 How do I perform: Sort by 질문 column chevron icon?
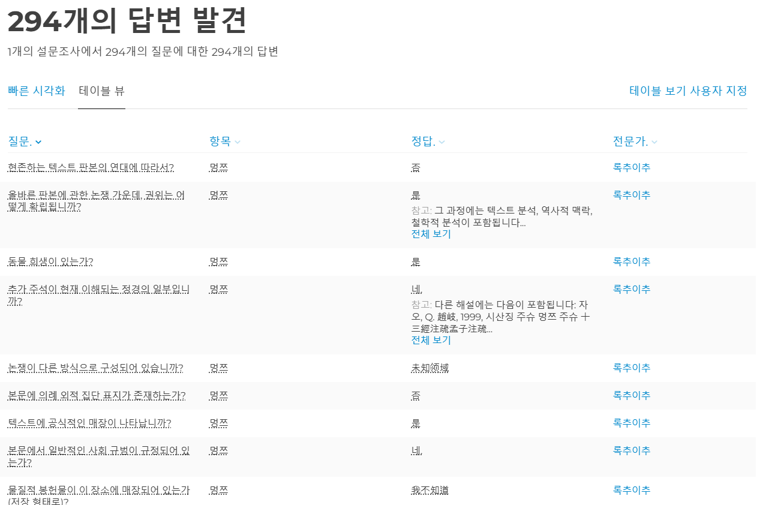tap(38, 142)
